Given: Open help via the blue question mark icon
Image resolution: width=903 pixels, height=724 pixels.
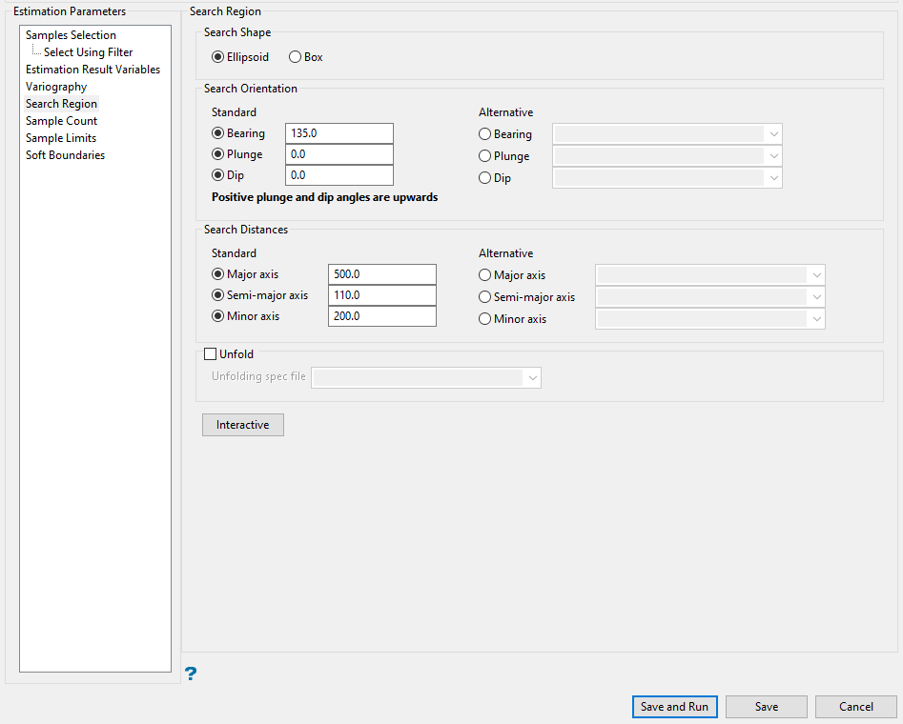Looking at the screenshot, I should 191,674.
